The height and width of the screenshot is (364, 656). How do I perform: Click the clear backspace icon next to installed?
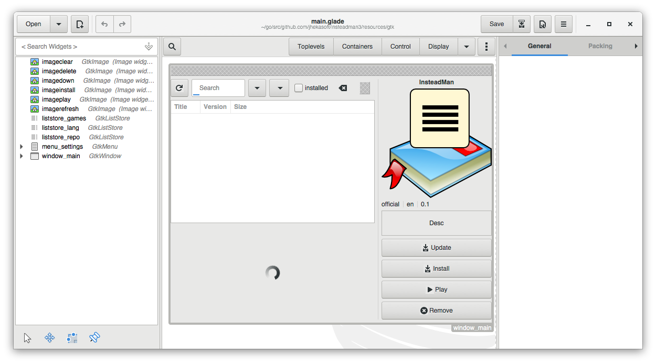(343, 88)
